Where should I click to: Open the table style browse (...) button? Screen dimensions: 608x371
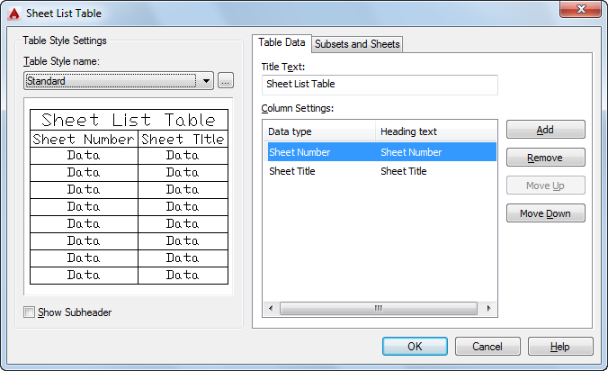pos(225,80)
